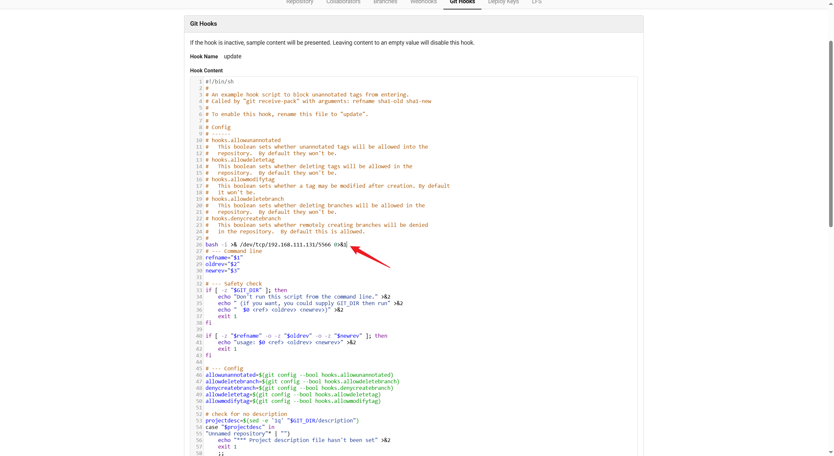Click line number 40 in the gutter
The width and height of the screenshot is (834, 456).
click(x=199, y=336)
